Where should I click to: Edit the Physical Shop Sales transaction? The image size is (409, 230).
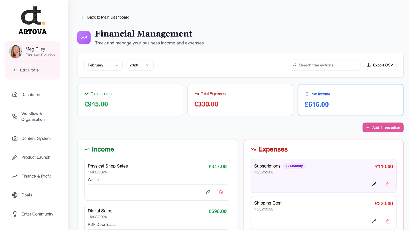(x=208, y=192)
